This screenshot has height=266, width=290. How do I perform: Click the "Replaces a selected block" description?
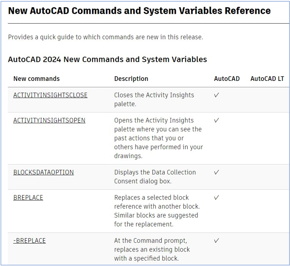157,211
